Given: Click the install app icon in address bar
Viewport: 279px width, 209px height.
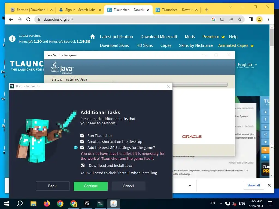Looking at the screenshot, I should coord(222,19).
